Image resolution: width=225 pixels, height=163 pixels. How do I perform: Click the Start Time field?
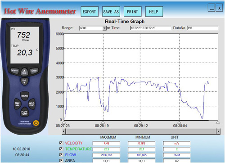(151, 28)
